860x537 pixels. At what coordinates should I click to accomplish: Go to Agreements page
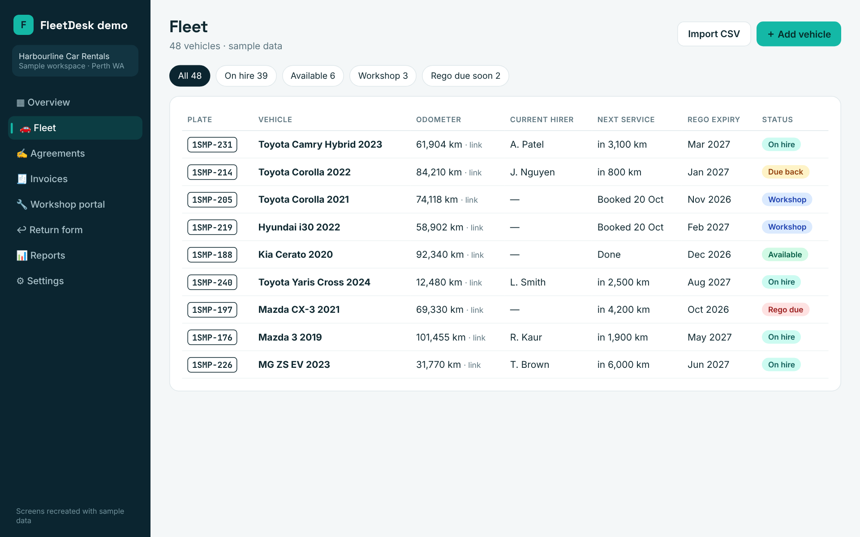75,153
